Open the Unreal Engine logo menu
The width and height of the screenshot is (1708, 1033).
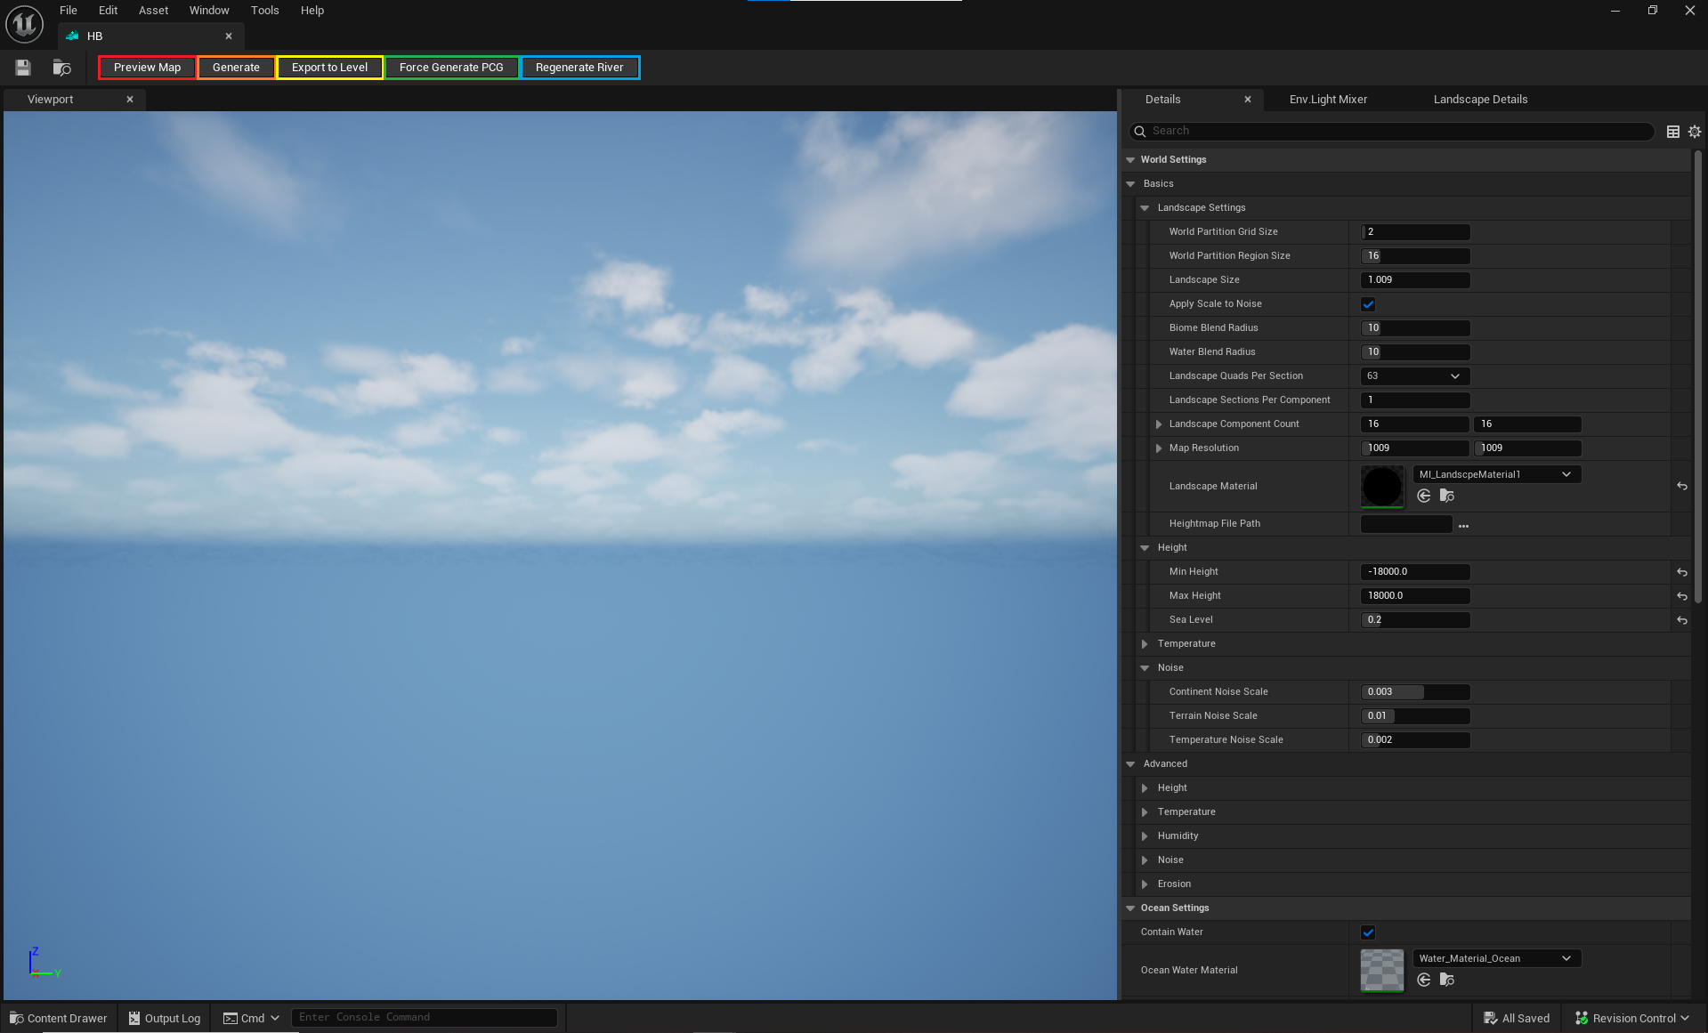coord(24,24)
